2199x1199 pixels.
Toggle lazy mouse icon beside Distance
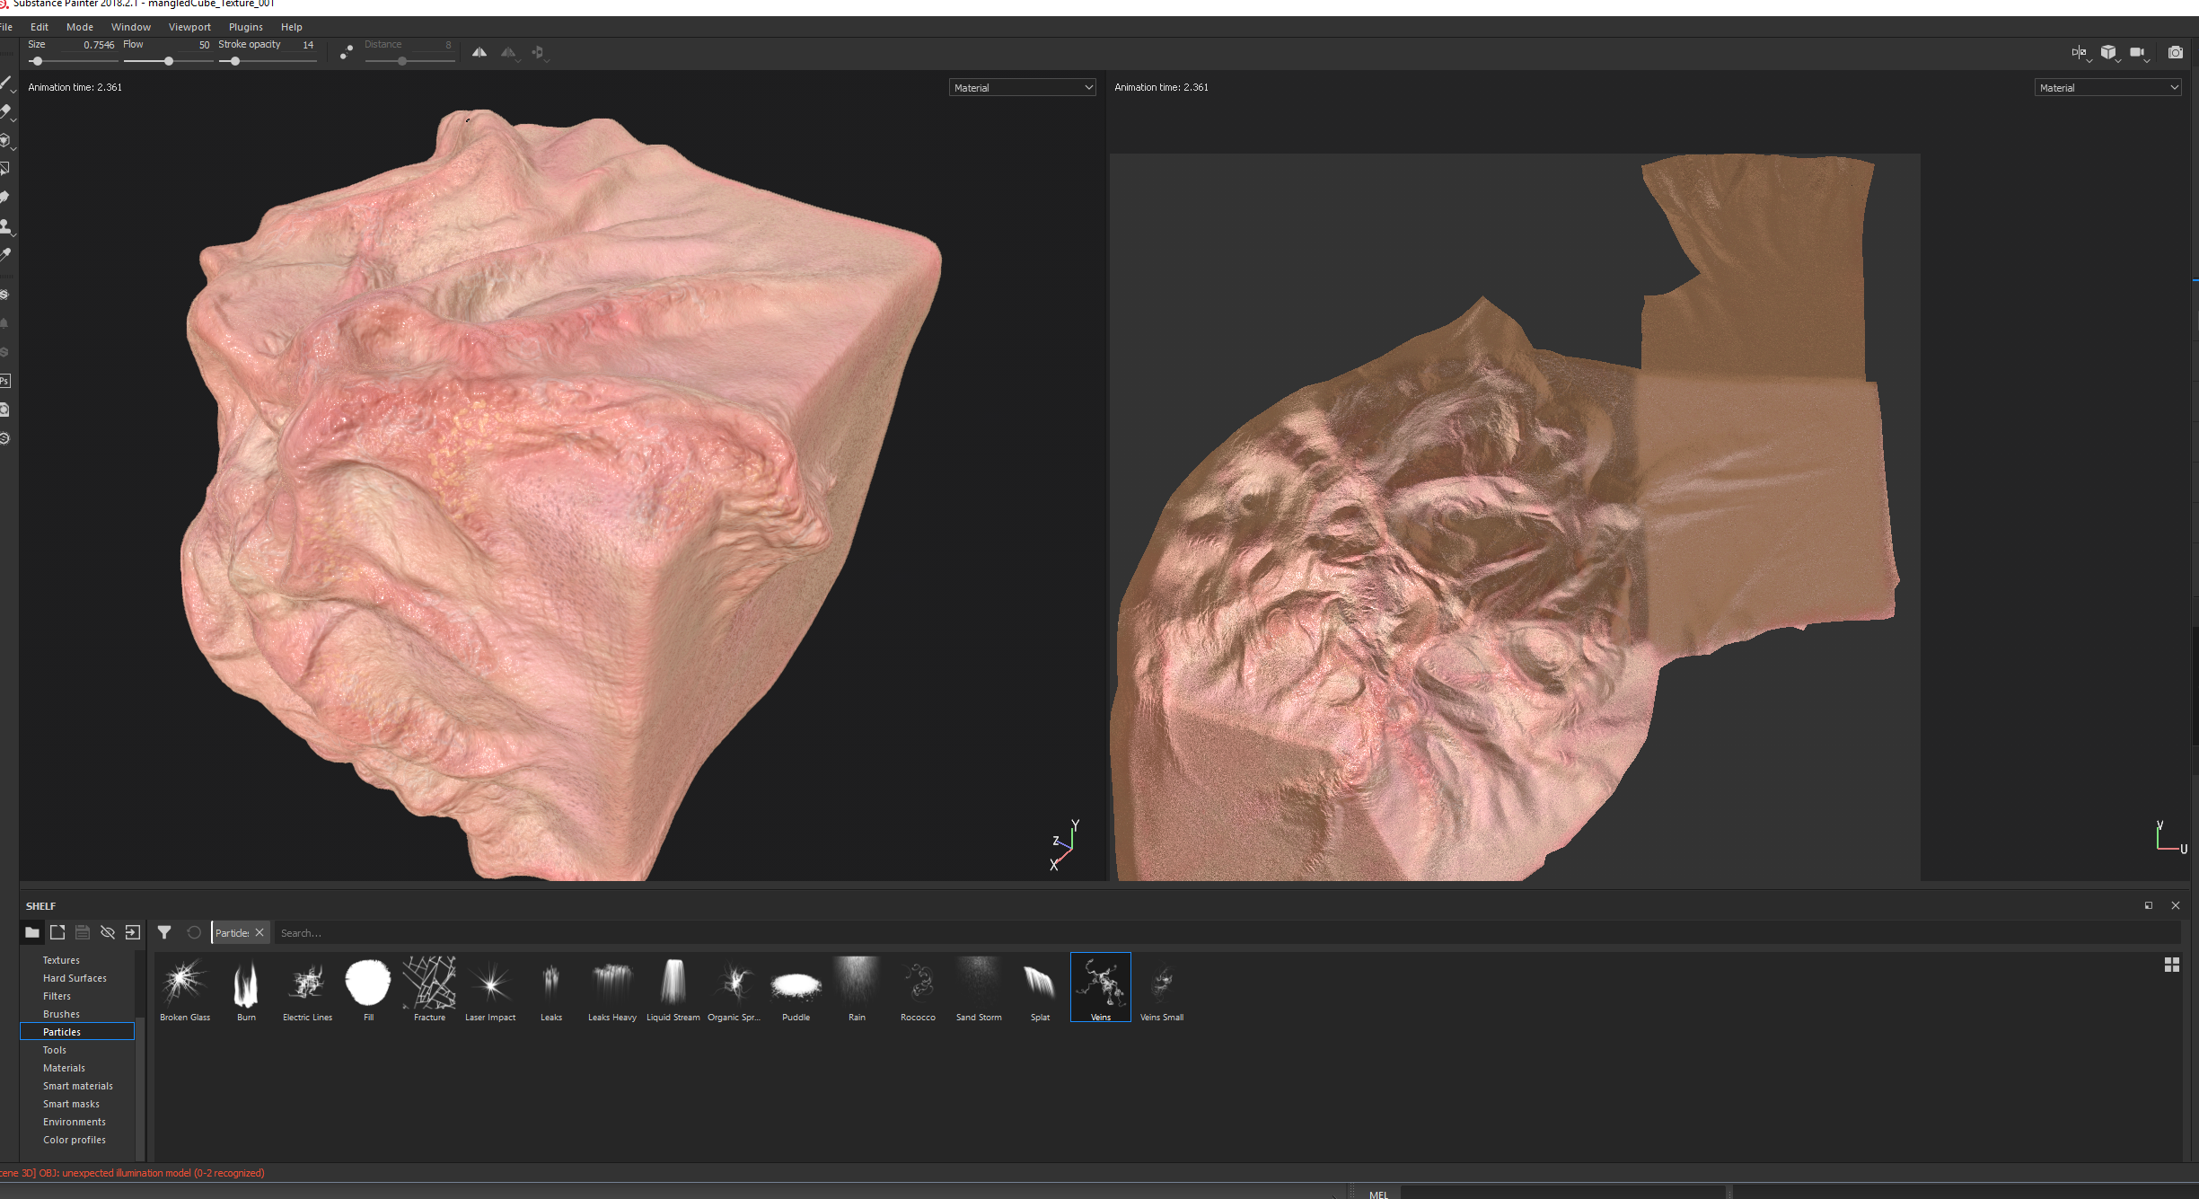(x=347, y=53)
